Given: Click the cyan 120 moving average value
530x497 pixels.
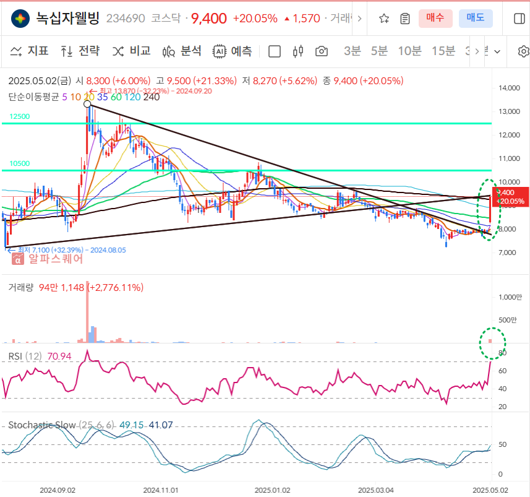Looking at the screenshot, I should [x=132, y=97].
